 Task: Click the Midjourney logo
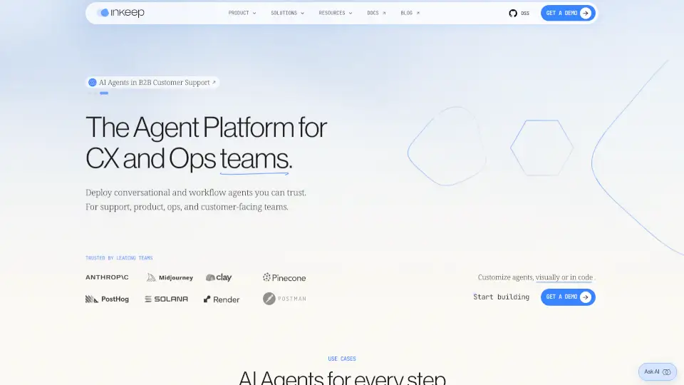pos(170,277)
